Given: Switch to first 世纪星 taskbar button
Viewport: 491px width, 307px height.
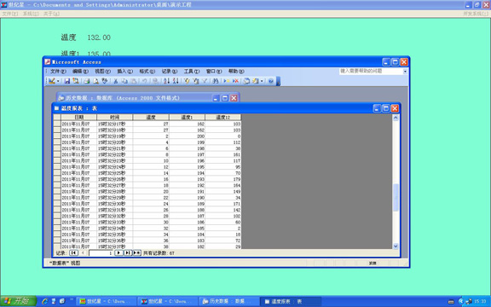Looking at the screenshot, I should (x=107, y=301).
